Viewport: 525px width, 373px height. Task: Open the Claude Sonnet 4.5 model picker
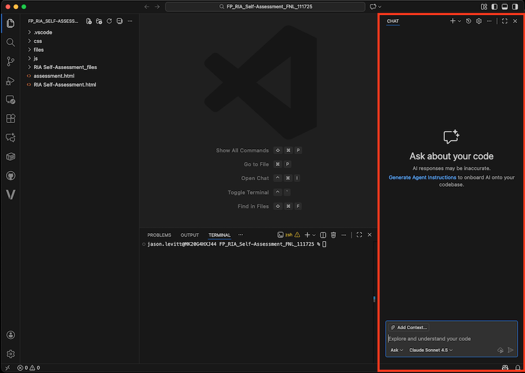[431, 350]
